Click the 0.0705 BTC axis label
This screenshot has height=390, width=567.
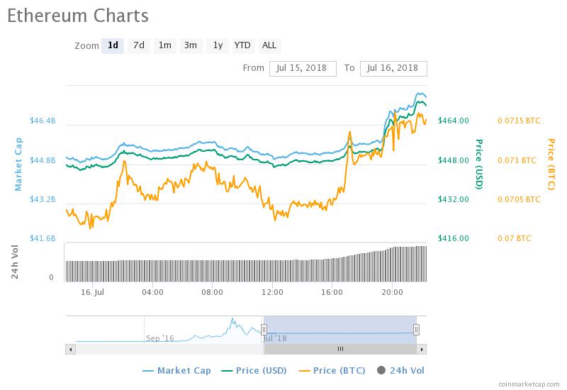pos(519,199)
